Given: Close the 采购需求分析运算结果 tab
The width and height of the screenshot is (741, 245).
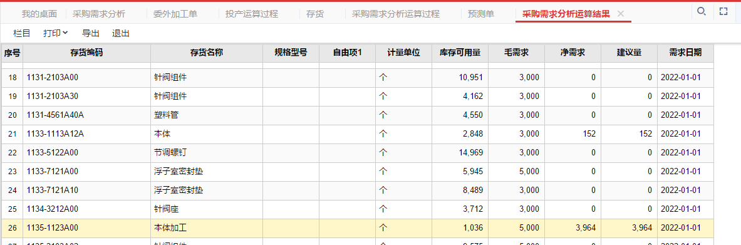Looking at the screenshot, I should click(x=621, y=14).
